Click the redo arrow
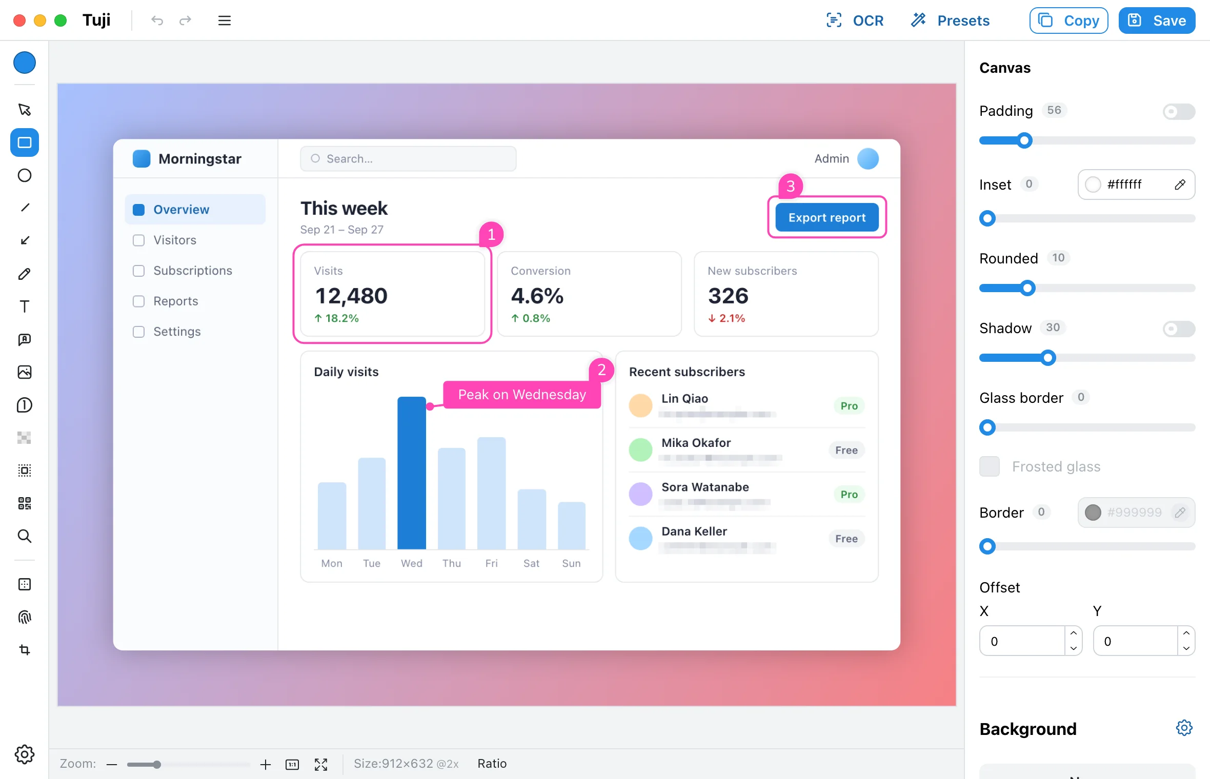 pos(185,20)
